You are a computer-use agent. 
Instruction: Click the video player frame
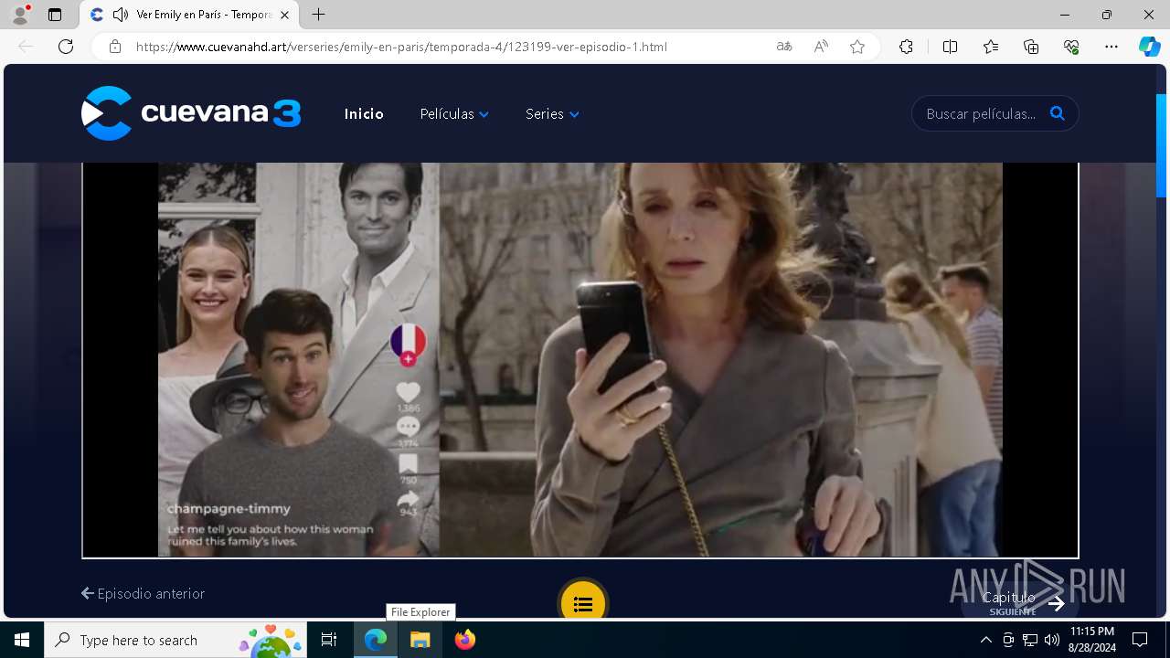580,360
